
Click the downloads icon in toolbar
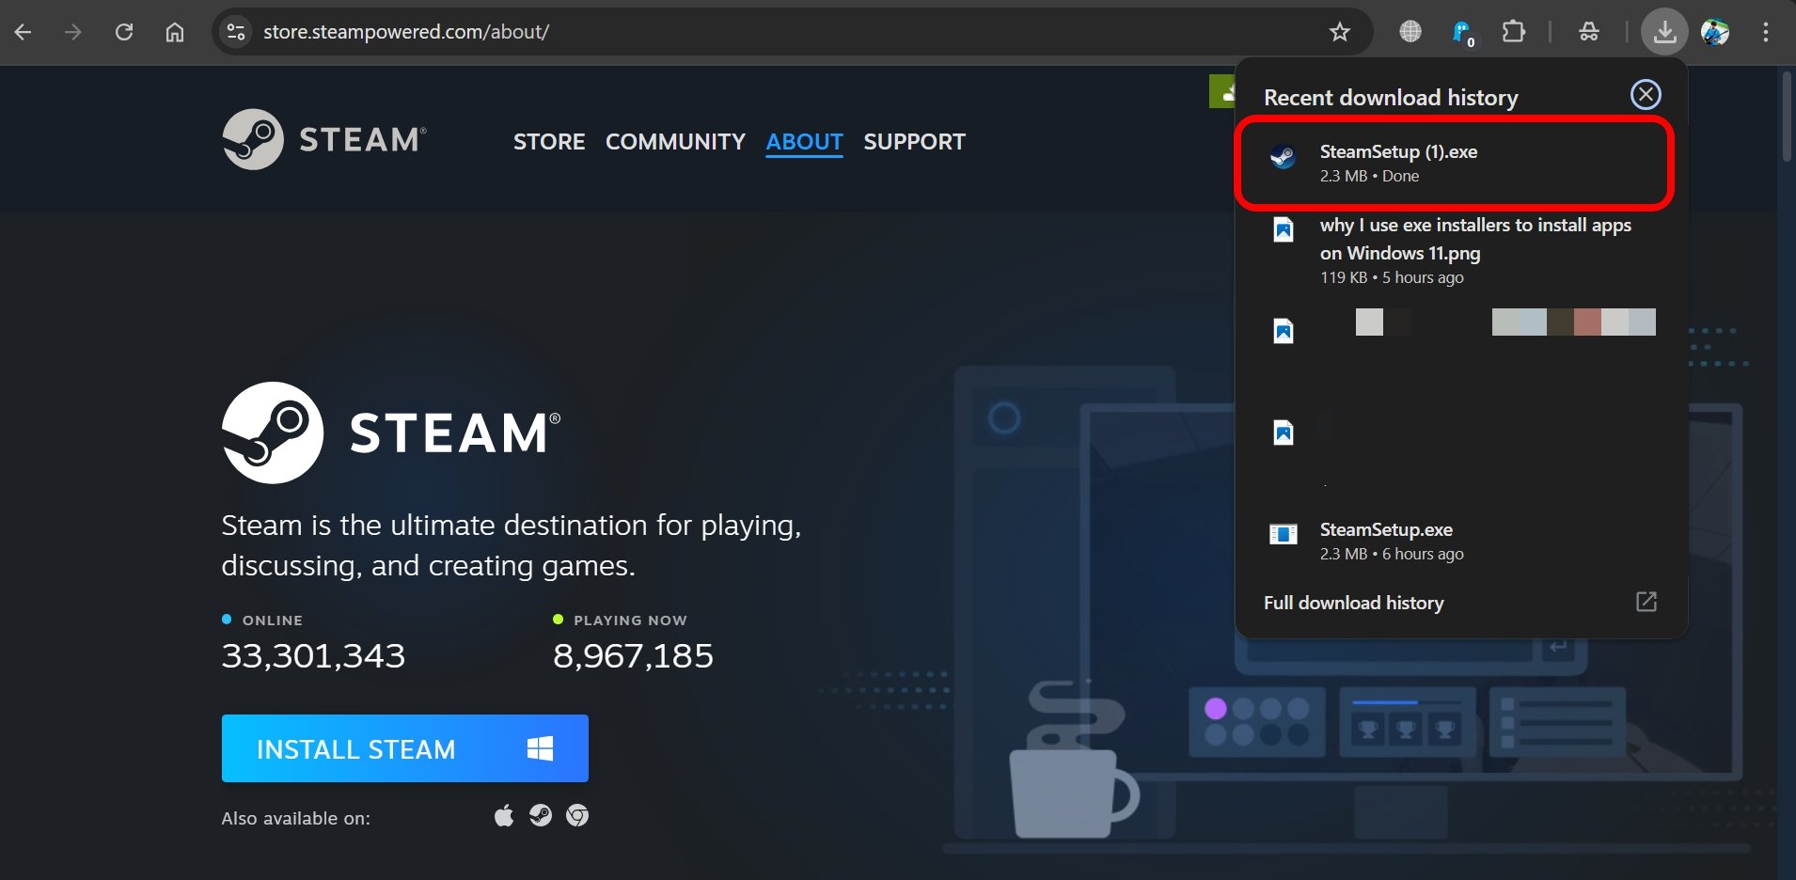click(1664, 32)
